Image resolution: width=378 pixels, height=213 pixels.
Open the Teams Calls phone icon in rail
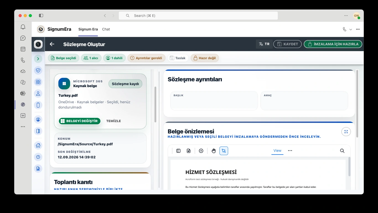pos(23,60)
